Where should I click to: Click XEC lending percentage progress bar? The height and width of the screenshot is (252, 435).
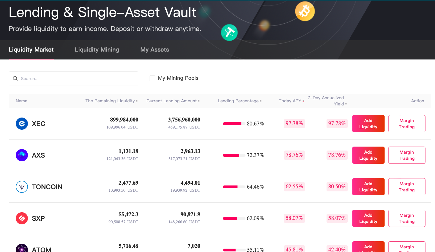(234, 124)
